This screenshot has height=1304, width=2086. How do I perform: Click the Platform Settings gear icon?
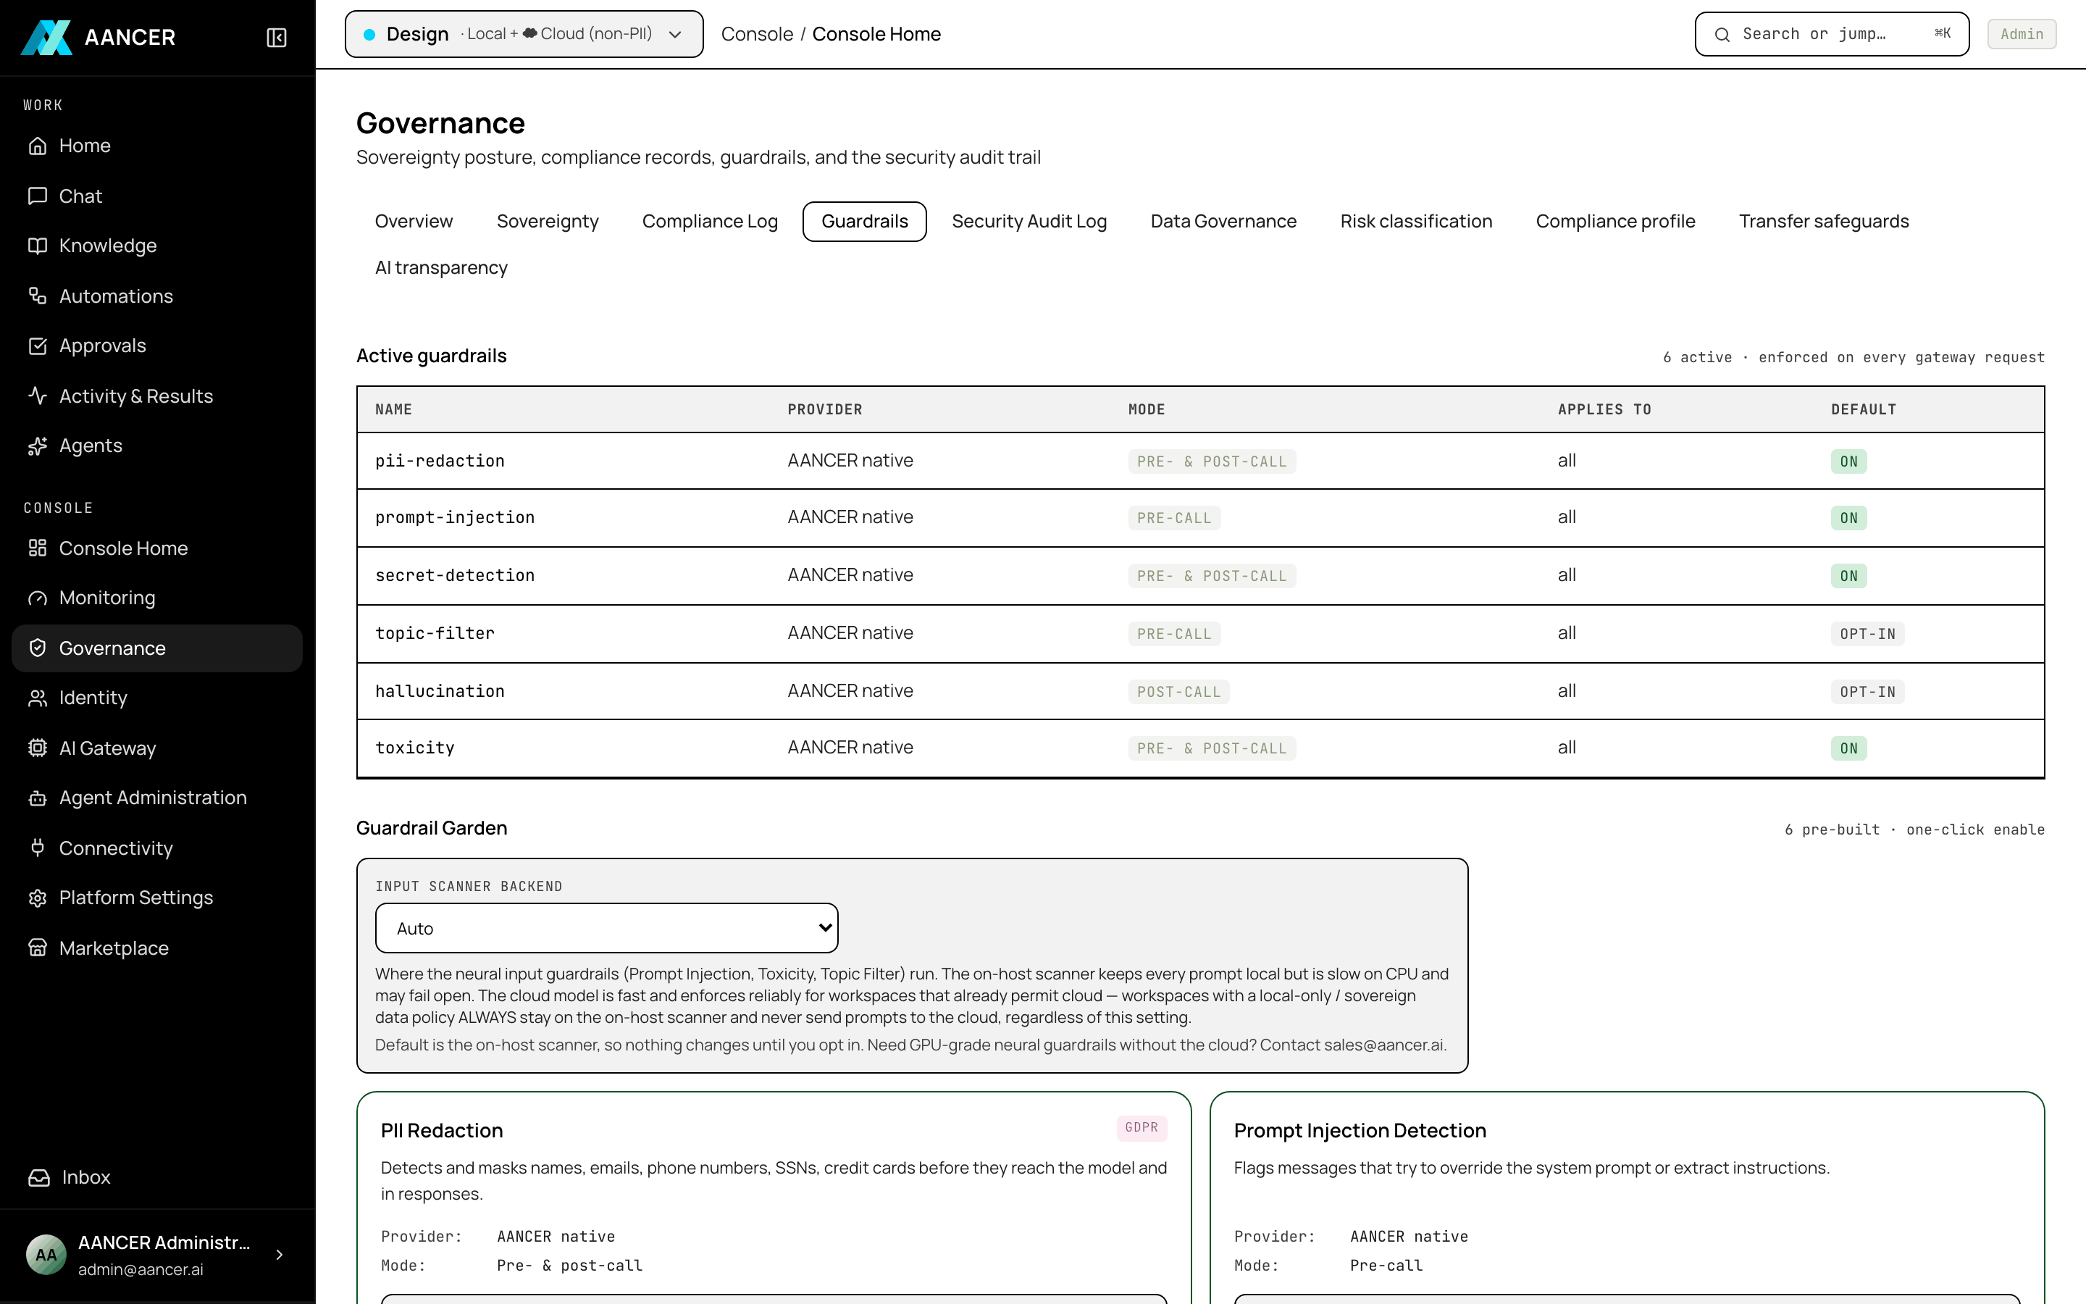pyautogui.click(x=37, y=898)
